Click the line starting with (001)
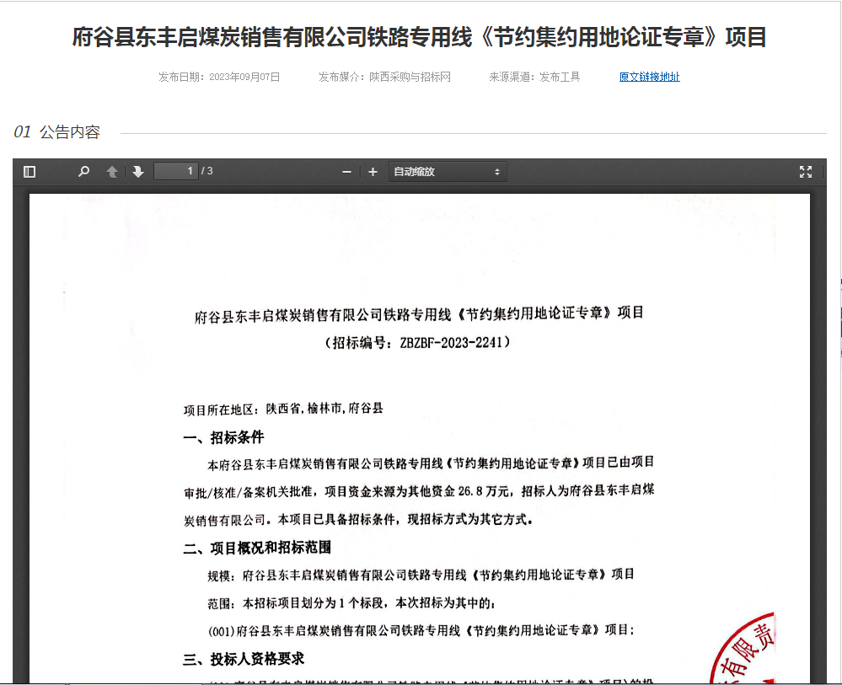842x685 pixels. tap(421, 630)
